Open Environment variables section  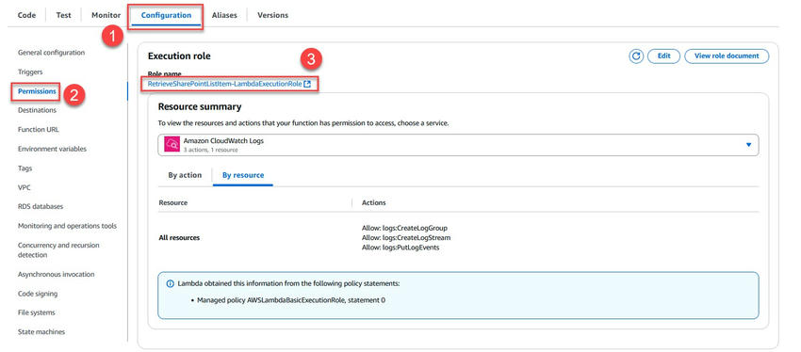[52, 149]
